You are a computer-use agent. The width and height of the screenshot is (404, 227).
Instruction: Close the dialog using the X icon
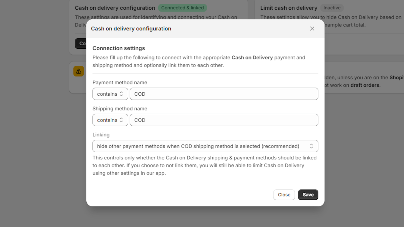click(x=312, y=29)
